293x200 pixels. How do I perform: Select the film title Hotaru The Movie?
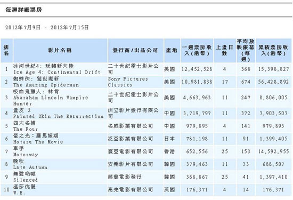tap(38, 142)
